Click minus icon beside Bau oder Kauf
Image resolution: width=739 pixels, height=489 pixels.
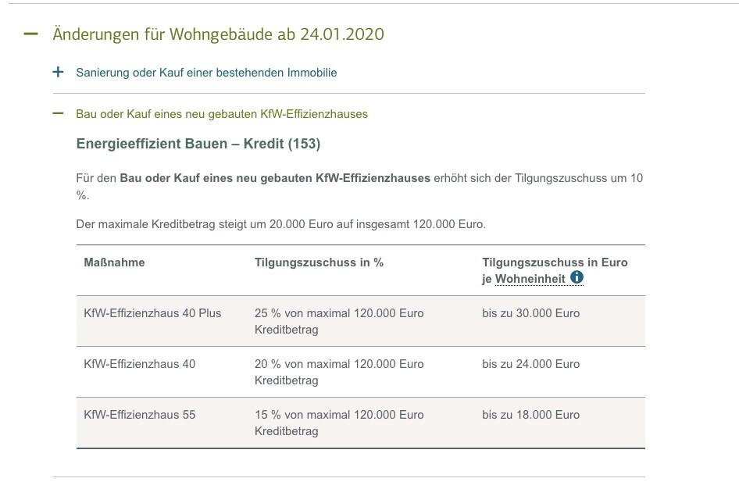point(58,113)
